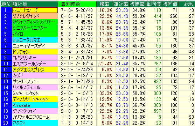Image resolution: width=195 pixels, height=126 pixels.
Task: Select the sire シニスターミニスター
Action: click(35, 28)
